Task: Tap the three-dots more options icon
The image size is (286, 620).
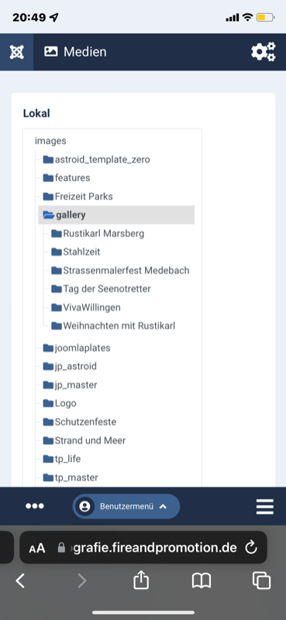Action: 35,506
